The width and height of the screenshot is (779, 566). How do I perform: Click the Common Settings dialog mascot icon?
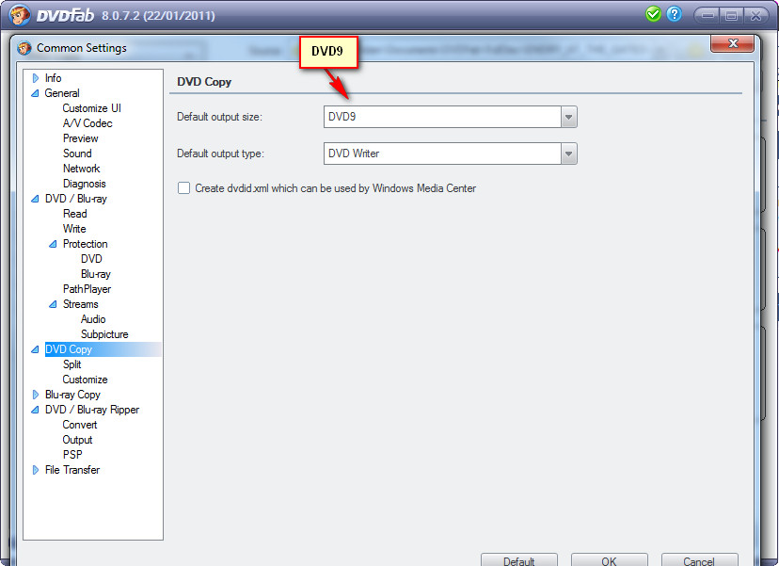[x=24, y=48]
